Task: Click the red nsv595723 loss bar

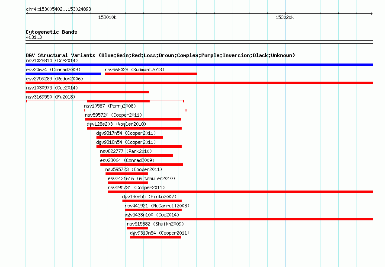Action: (127, 174)
